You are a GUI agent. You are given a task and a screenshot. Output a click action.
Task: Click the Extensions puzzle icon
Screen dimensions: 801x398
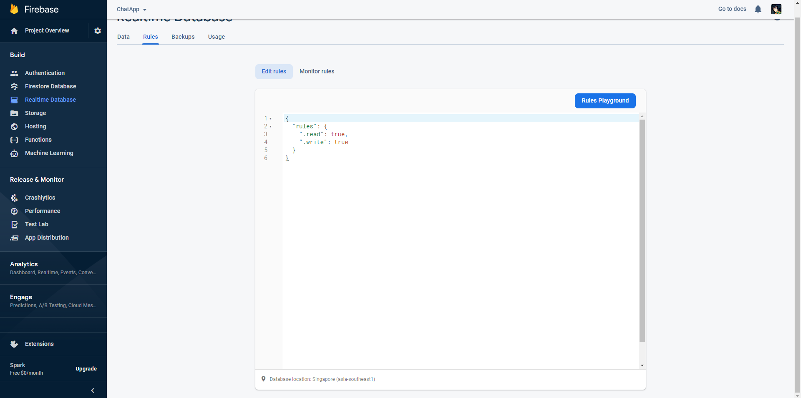(x=14, y=344)
